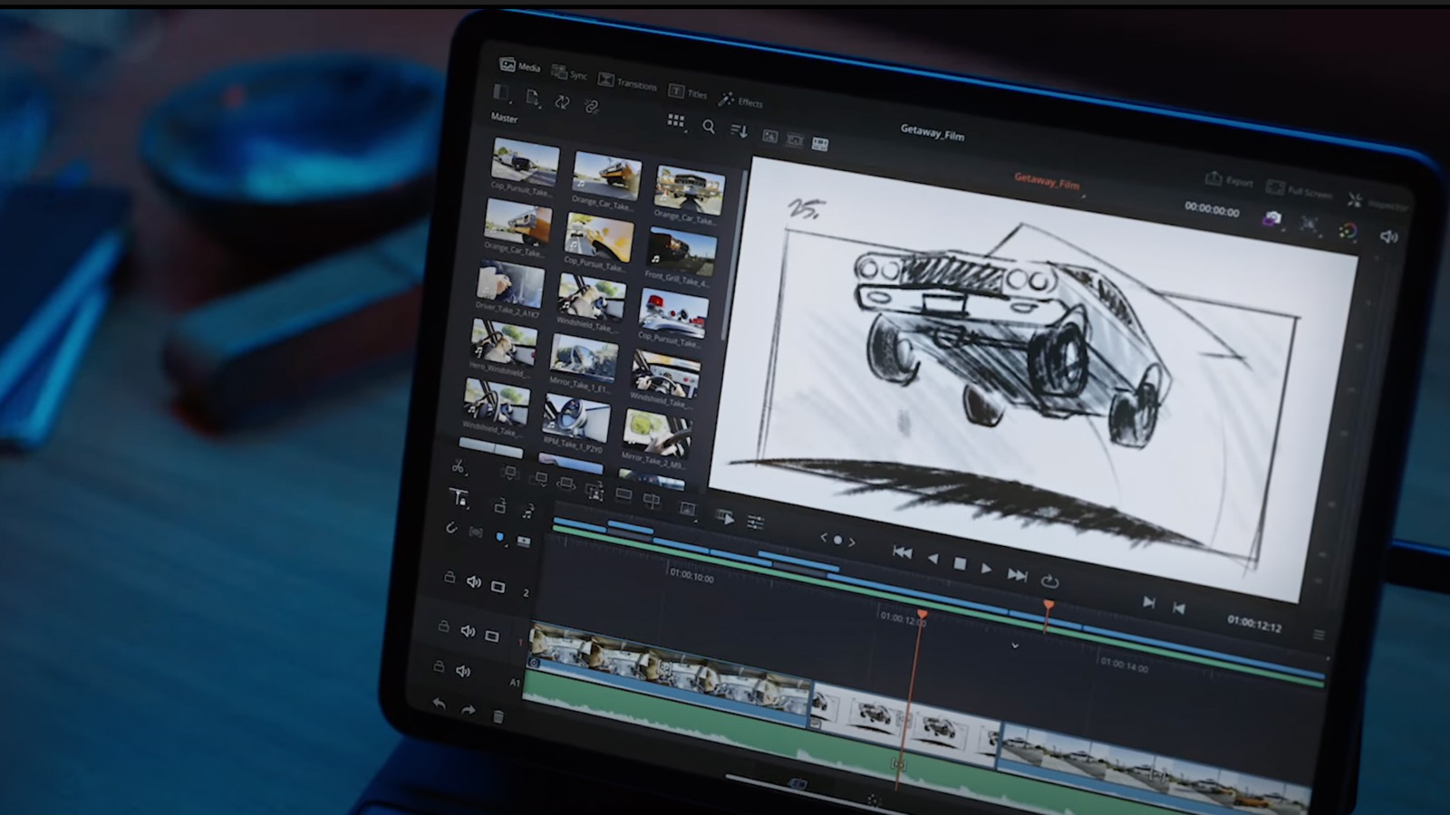Click the 01:00:12:12 timeline timecode
This screenshot has width=1450, height=815.
[1254, 624]
